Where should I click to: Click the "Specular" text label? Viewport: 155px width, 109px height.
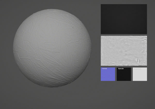121,69
